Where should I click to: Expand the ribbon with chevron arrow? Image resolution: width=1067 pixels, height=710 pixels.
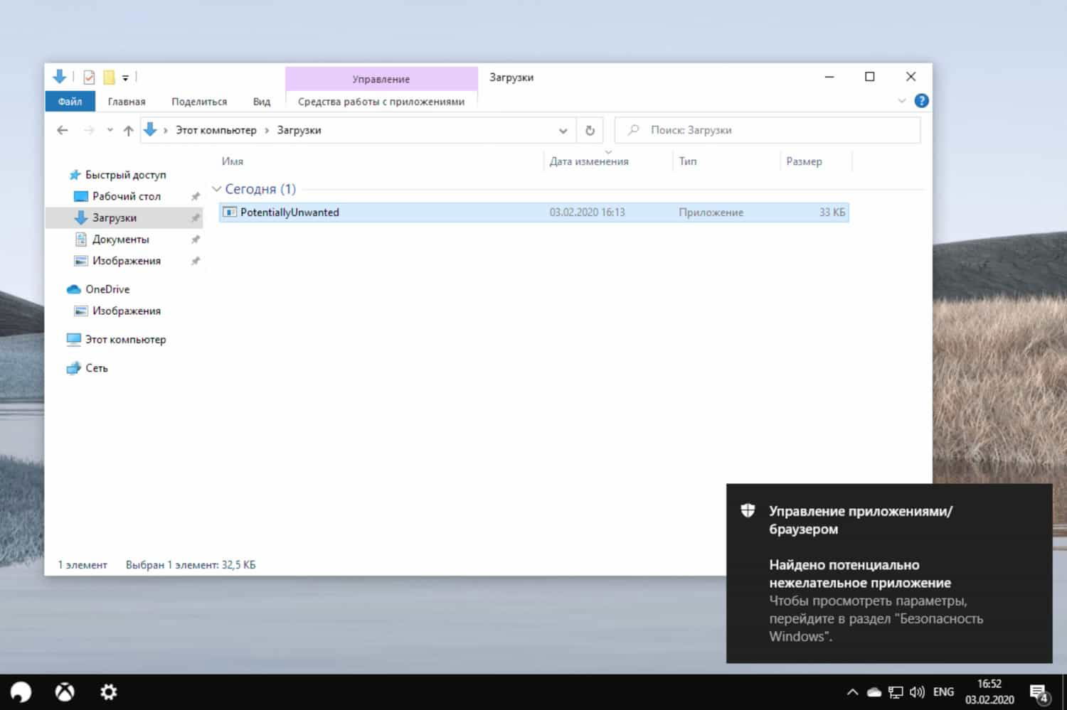(901, 101)
